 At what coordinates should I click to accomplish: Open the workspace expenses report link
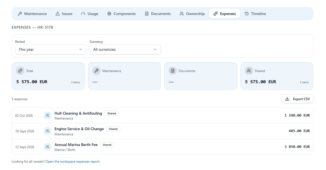pos(73,162)
